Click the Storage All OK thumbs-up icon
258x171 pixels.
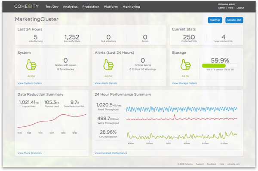tap(185, 64)
